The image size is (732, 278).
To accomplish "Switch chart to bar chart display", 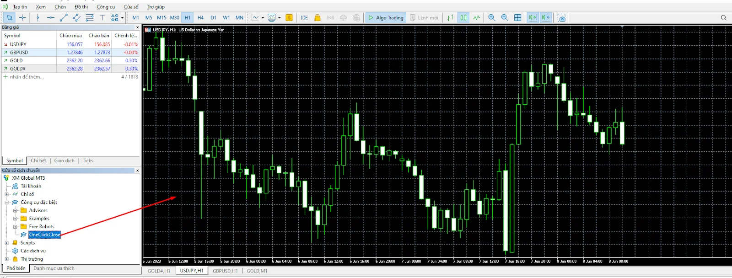I will tap(451, 17).
